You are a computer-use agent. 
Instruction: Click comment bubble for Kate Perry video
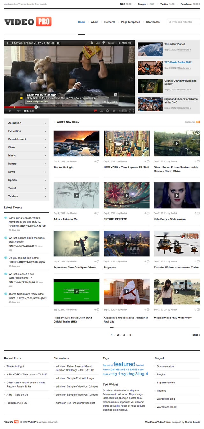(198, 213)
